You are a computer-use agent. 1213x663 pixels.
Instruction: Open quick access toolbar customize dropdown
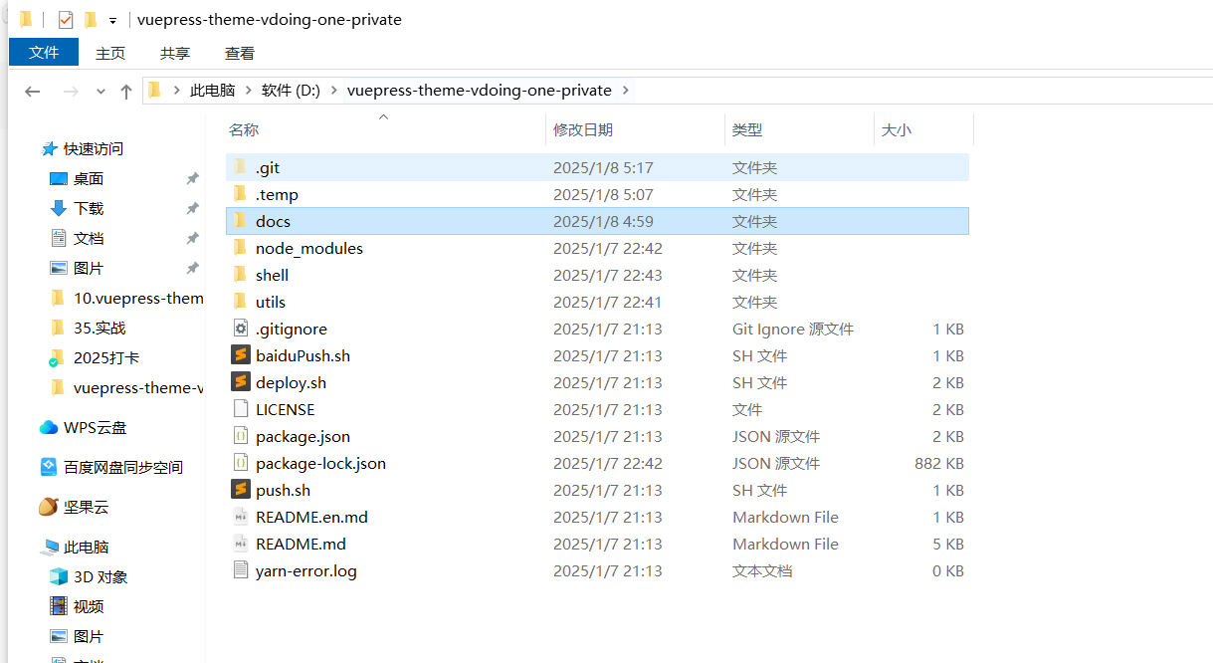click(x=112, y=21)
